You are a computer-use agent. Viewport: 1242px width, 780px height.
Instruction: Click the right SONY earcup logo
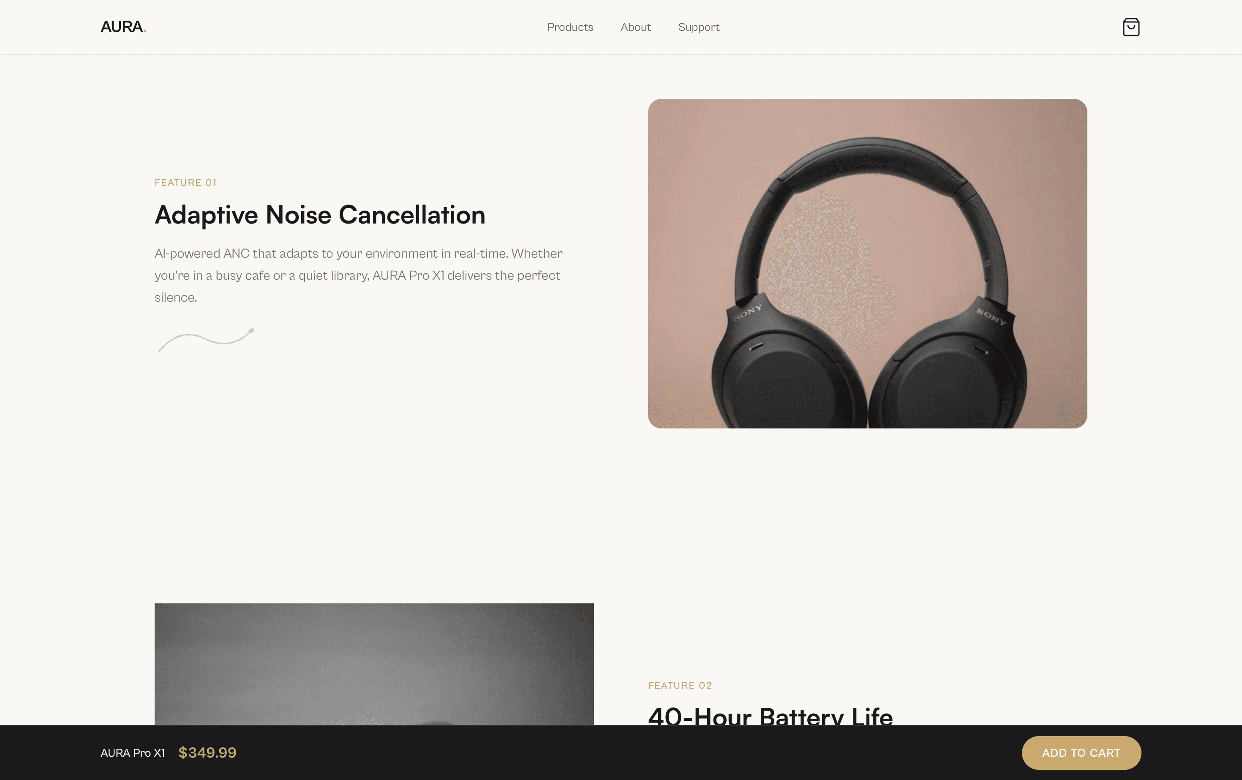991,316
